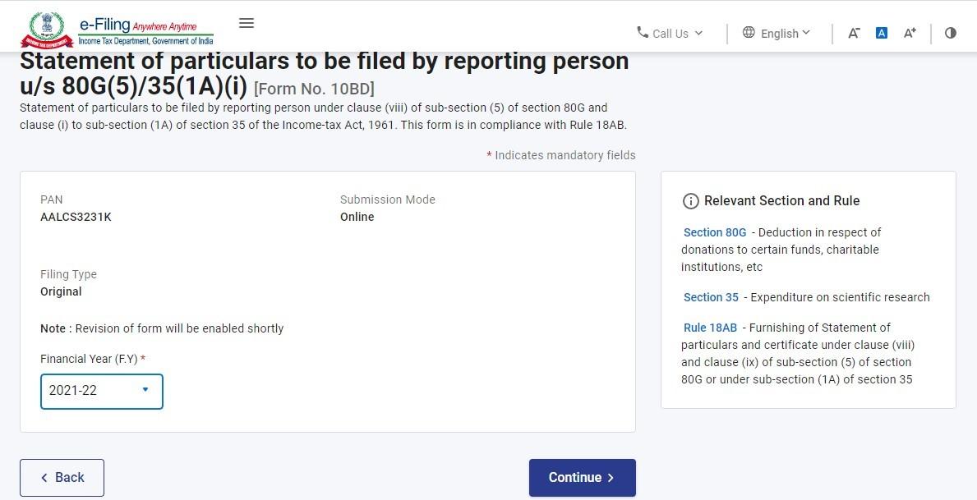The height and width of the screenshot is (500, 977).
Task: Open the Section 35 link
Action: coord(711,297)
